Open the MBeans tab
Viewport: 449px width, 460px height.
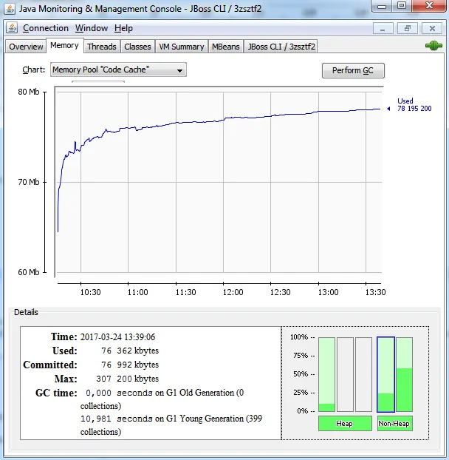[x=226, y=47]
